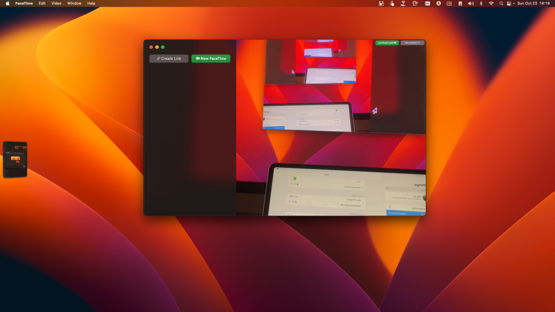This screenshot has height=312, width=555.
Task: Open the Window menu
Action: click(x=74, y=3)
